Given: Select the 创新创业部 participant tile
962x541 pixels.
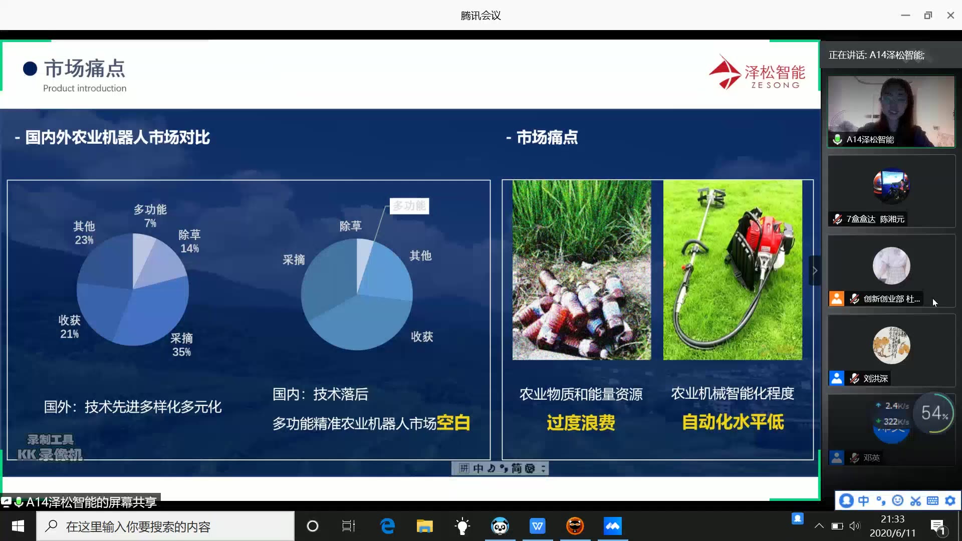Looking at the screenshot, I should tap(891, 270).
